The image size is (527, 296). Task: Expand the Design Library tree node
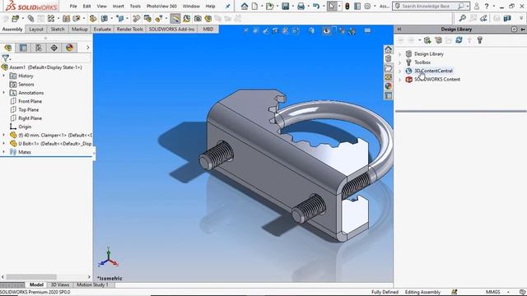coord(400,54)
